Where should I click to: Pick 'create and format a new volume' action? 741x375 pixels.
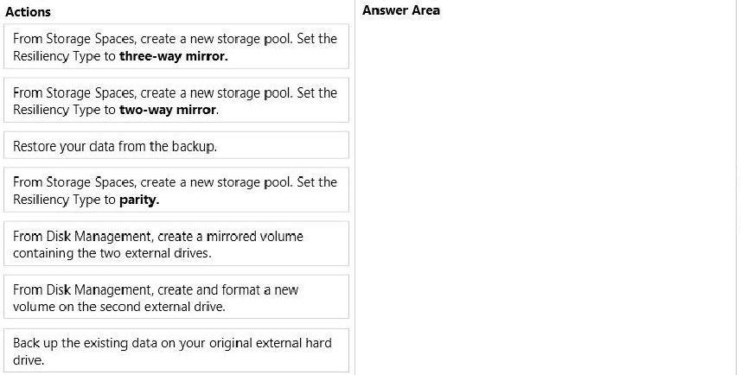tap(176, 297)
